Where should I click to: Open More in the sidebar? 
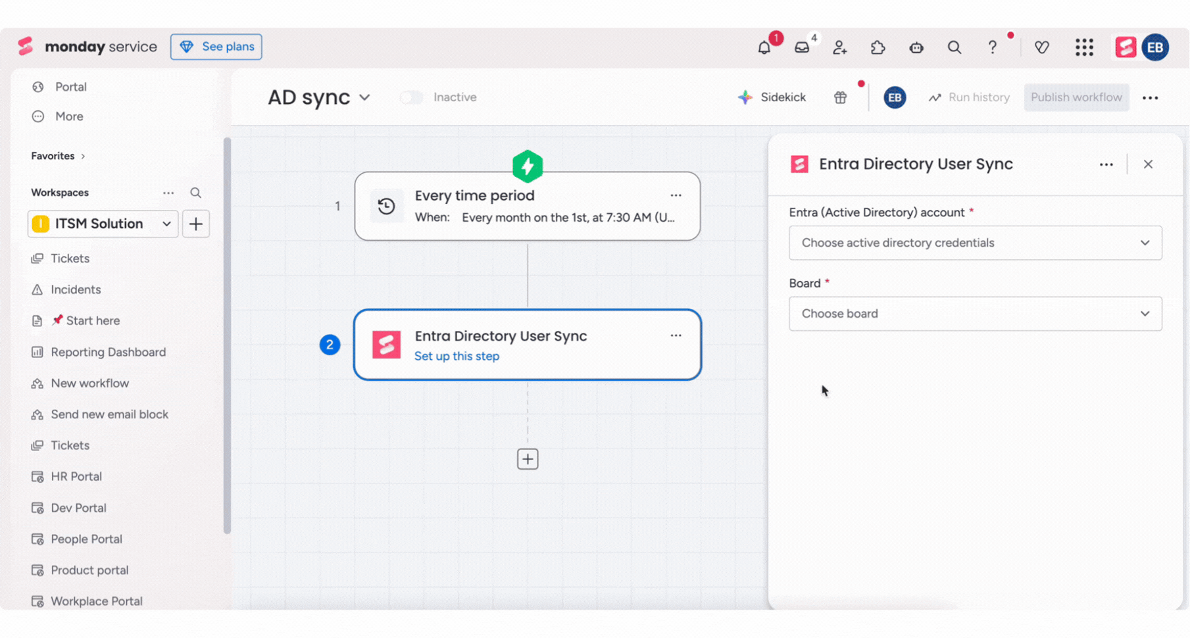pyautogui.click(x=69, y=116)
